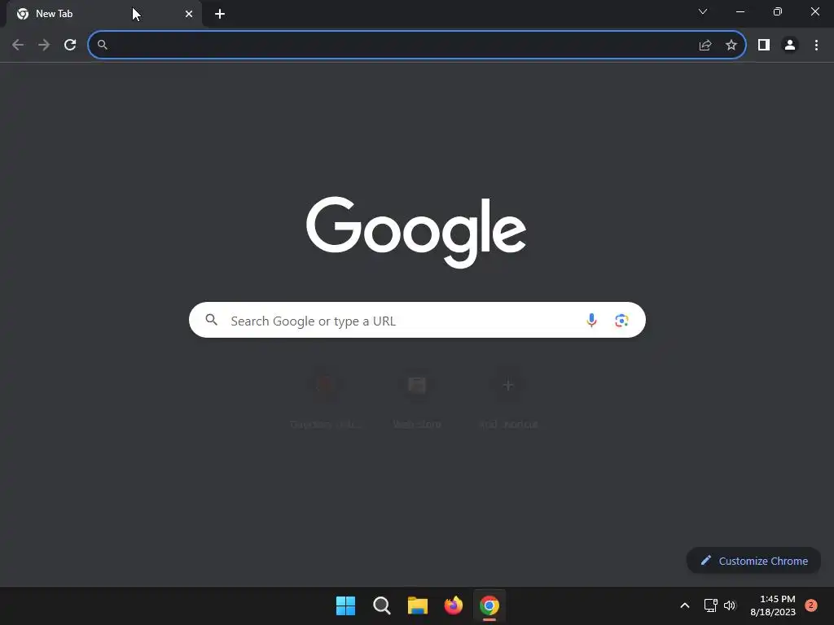Open the share this page icon
The image size is (834, 625).
pyautogui.click(x=705, y=46)
